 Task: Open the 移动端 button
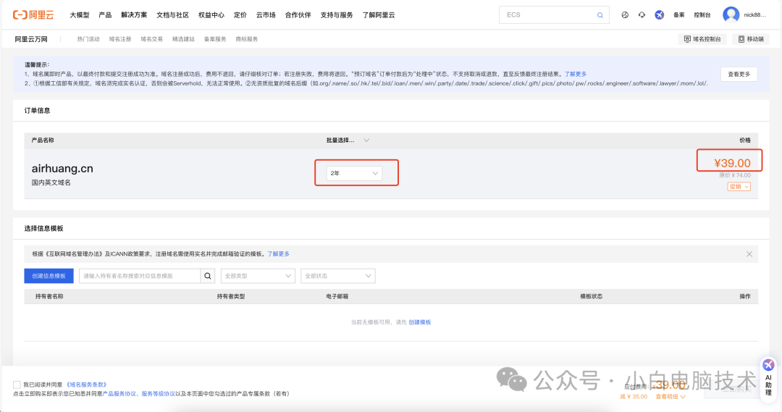751,39
